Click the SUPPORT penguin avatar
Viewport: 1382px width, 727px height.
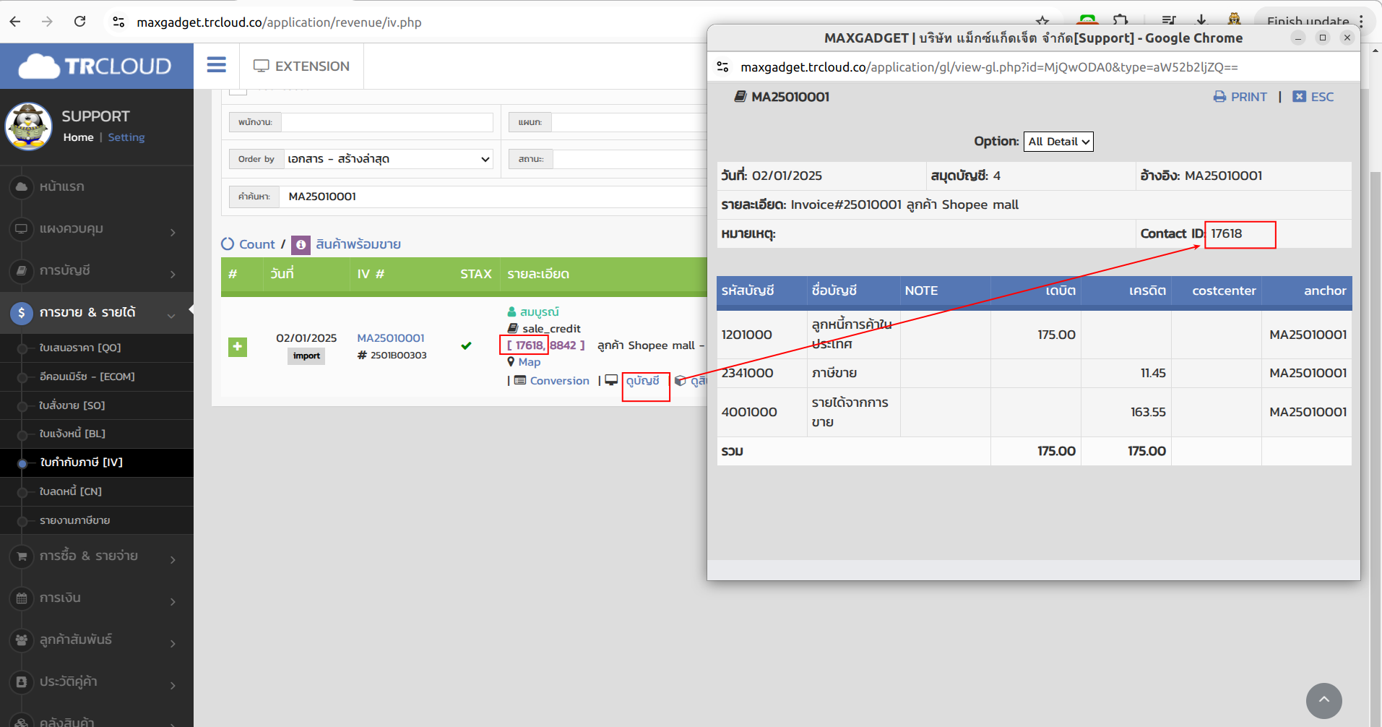pyautogui.click(x=29, y=126)
